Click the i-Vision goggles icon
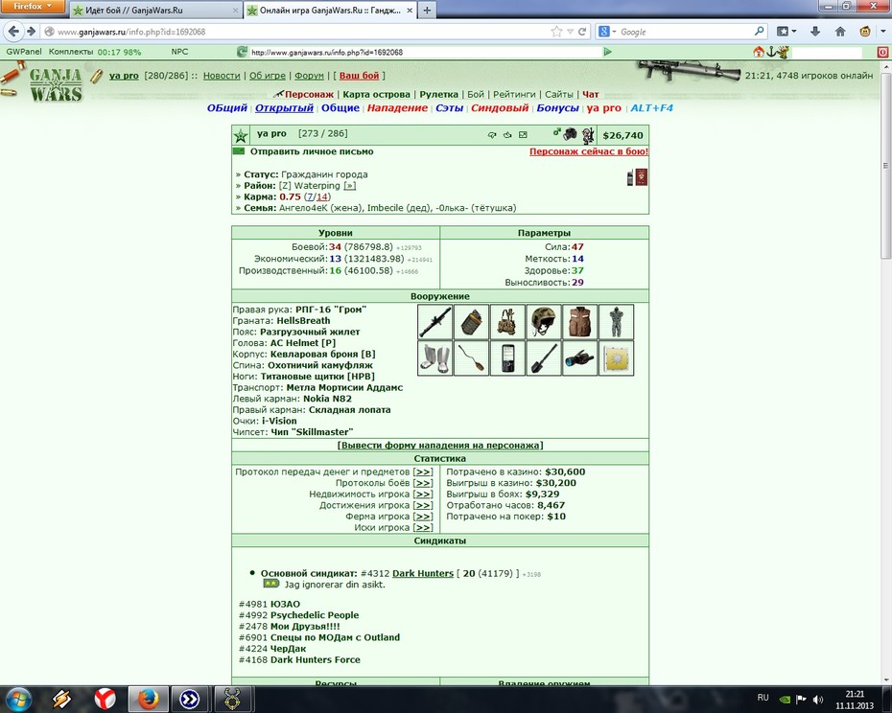This screenshot has height=713, width=892. pos(580,358)
